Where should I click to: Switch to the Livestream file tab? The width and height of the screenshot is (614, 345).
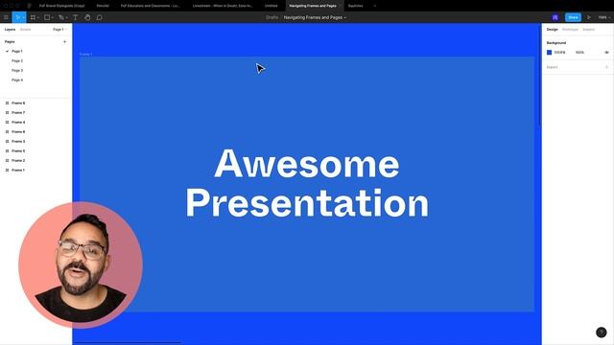pos(223,6)
